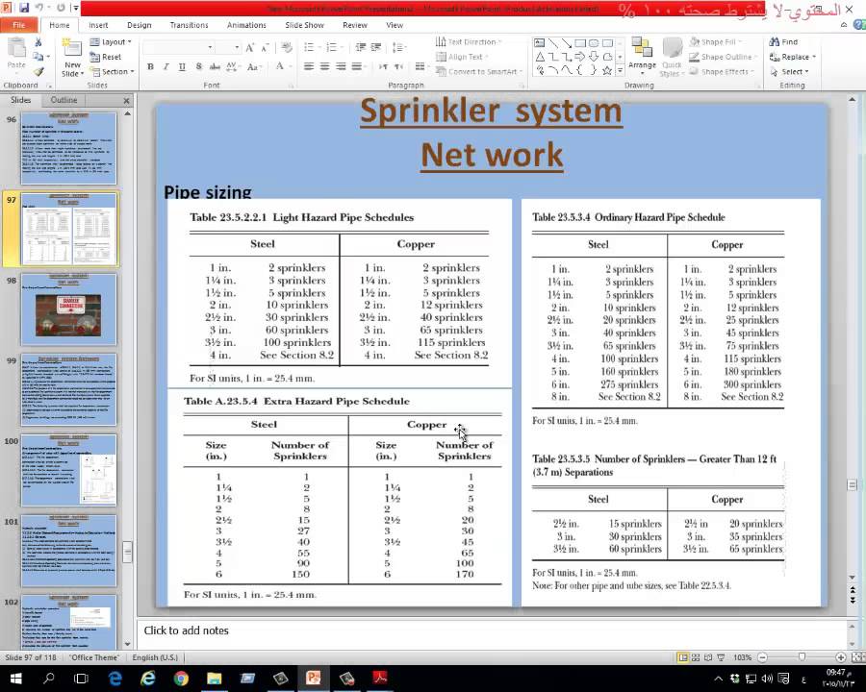Toggle Align Text Left

click(309, 66)
